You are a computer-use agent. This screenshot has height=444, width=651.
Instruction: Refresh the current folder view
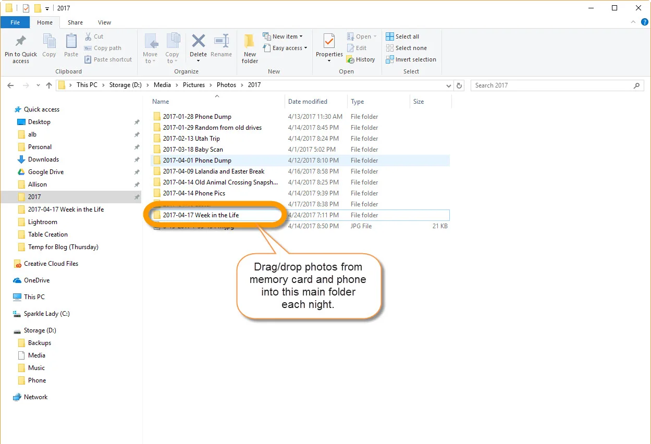[x=459, y=85]
